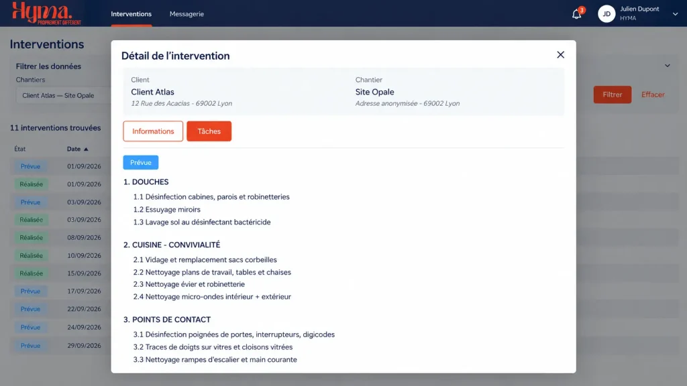Click task 3.2 Traces de doigts sur vitres

pyautogui.click(x=213, y=347)
